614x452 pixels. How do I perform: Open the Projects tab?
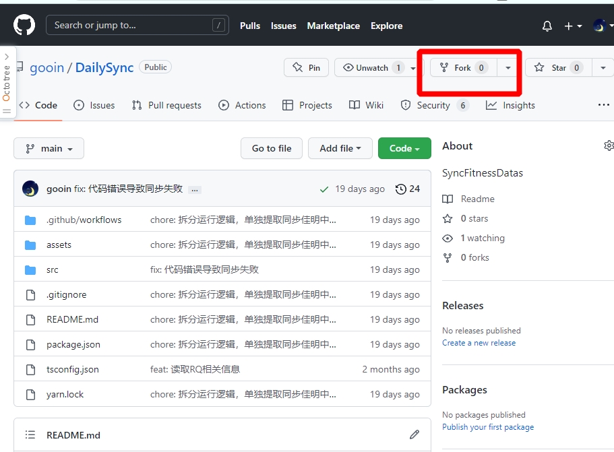pos(307,105)
